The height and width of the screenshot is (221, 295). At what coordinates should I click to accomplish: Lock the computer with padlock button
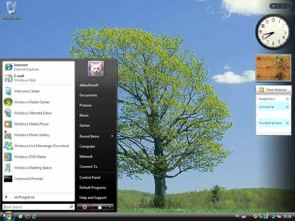coord(99,207)
